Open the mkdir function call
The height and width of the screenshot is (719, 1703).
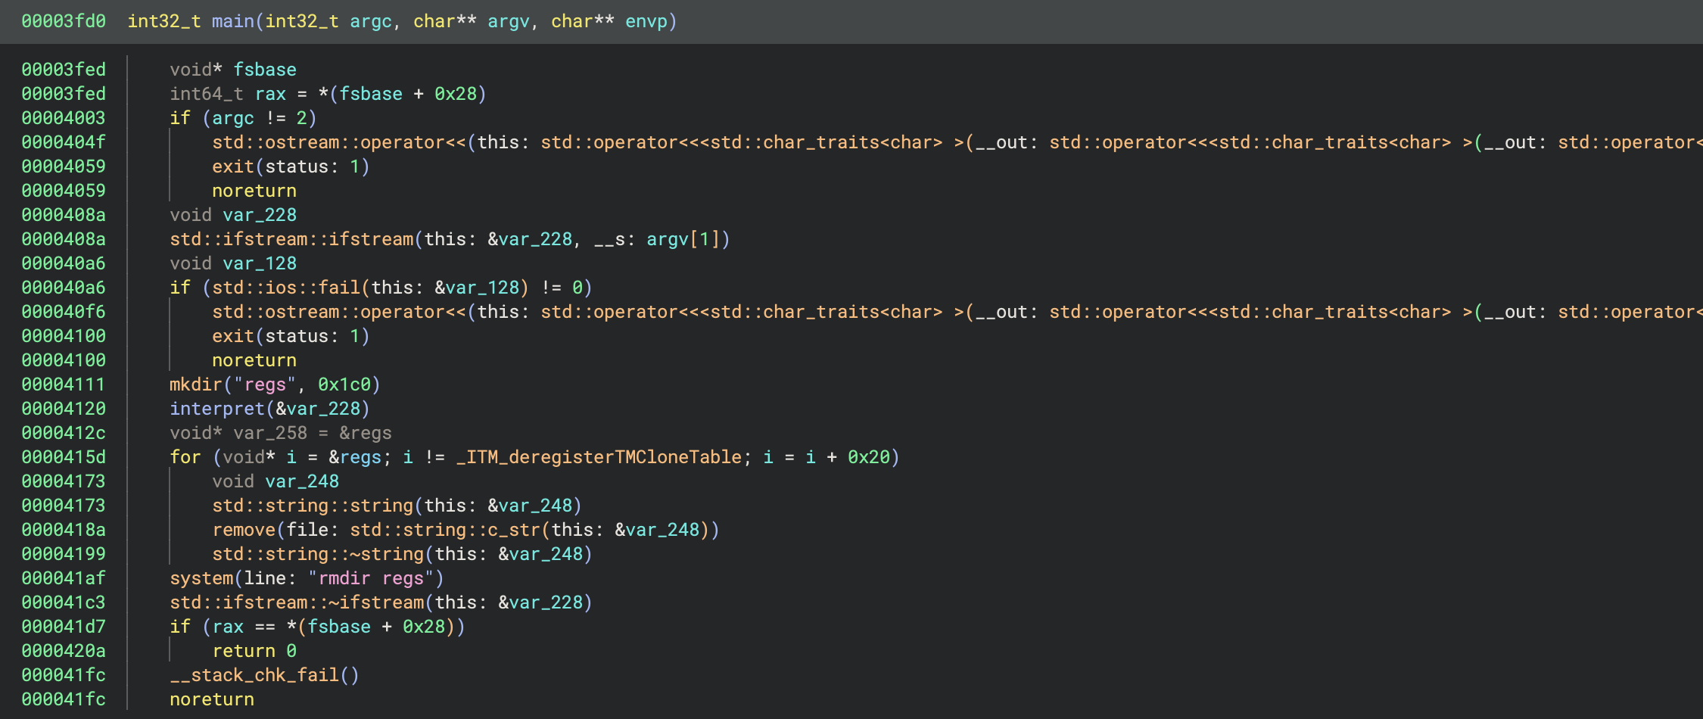pyautogui.click(x=196, y=384)
